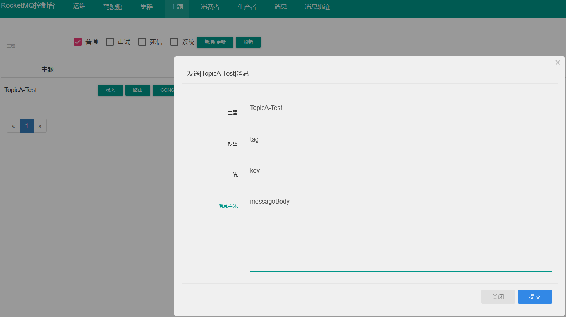This screenshot has width=566, height=317.
Task: Open the 消费者 consumer tab
Action: (210, 7)
